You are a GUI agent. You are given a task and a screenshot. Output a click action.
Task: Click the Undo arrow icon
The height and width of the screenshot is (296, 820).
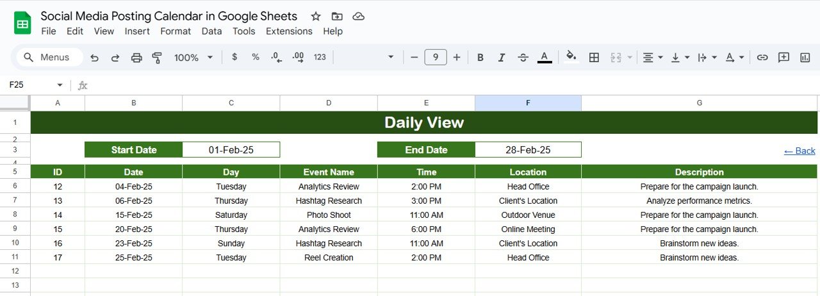95,58
